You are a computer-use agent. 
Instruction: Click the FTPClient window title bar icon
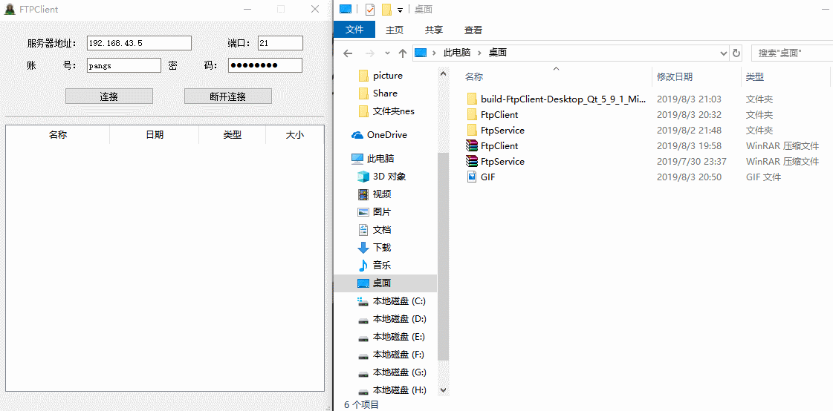10,9
